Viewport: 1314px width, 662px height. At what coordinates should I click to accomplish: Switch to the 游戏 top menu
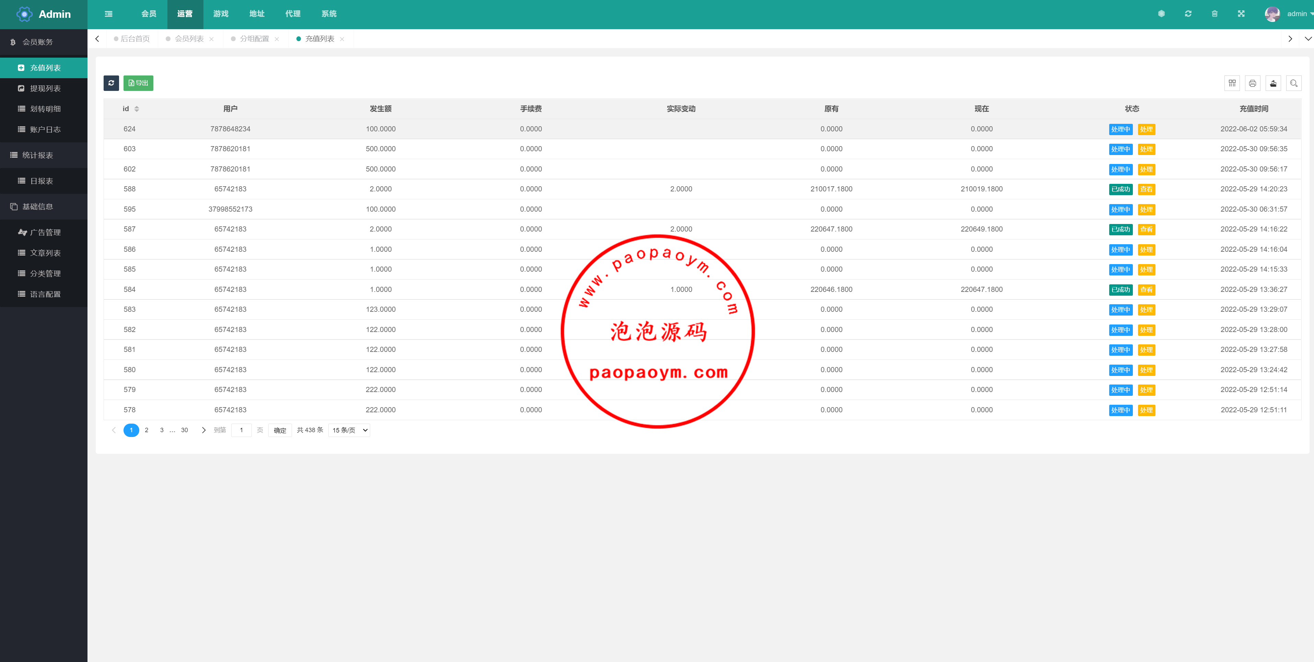220,14
